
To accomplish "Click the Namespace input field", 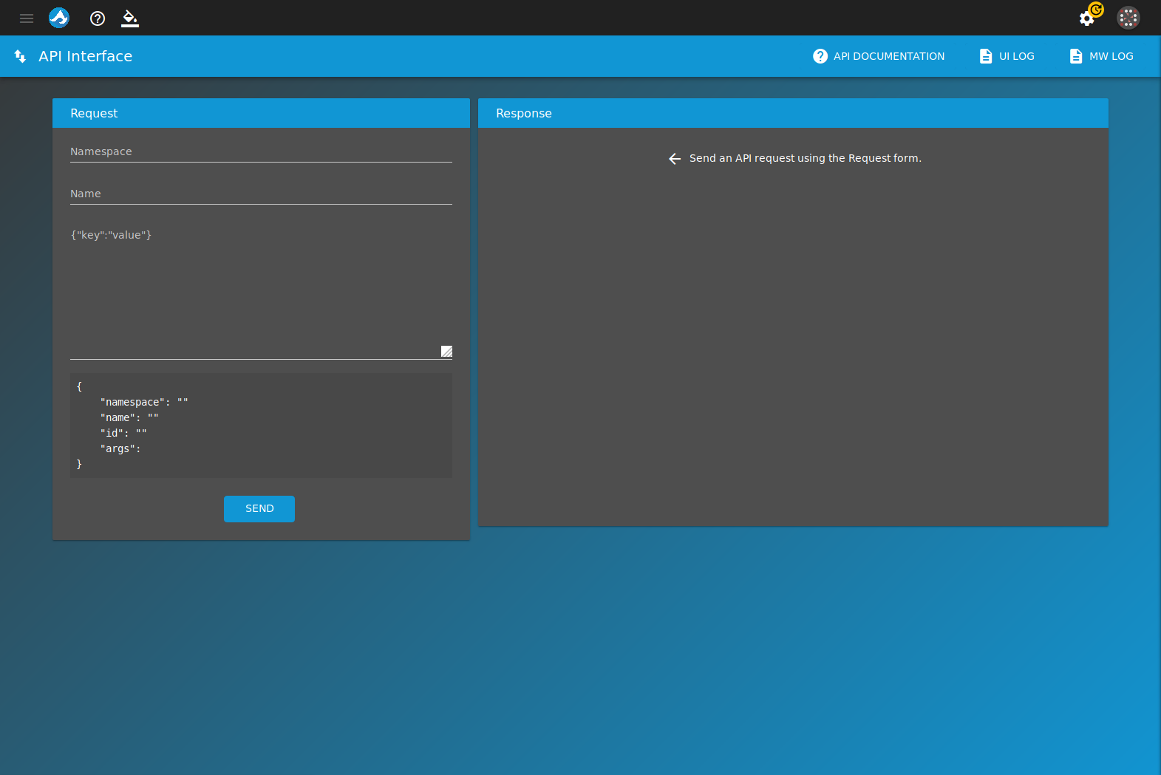I will (261, 151).
